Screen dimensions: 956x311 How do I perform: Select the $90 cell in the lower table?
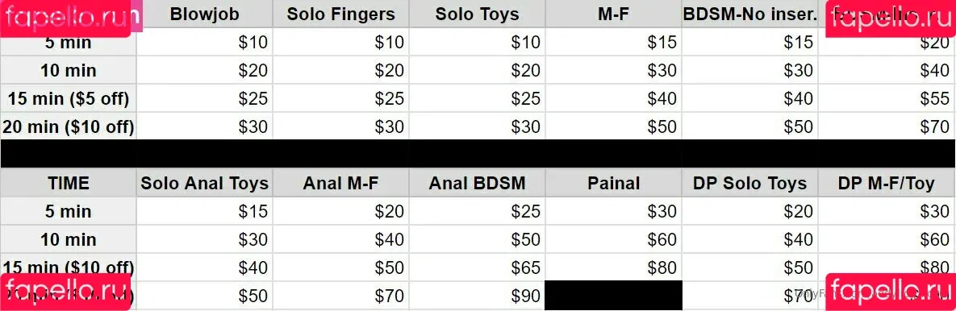(478, 296)
